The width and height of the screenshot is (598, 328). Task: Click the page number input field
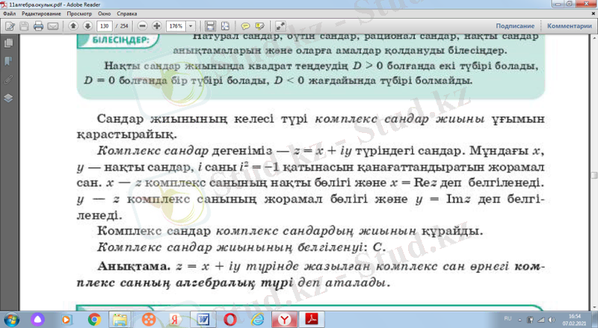coord(104,25)
